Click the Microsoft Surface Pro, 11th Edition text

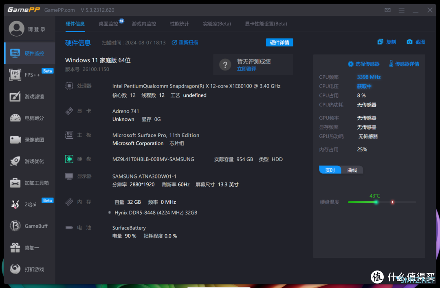[x=156, y=135]
